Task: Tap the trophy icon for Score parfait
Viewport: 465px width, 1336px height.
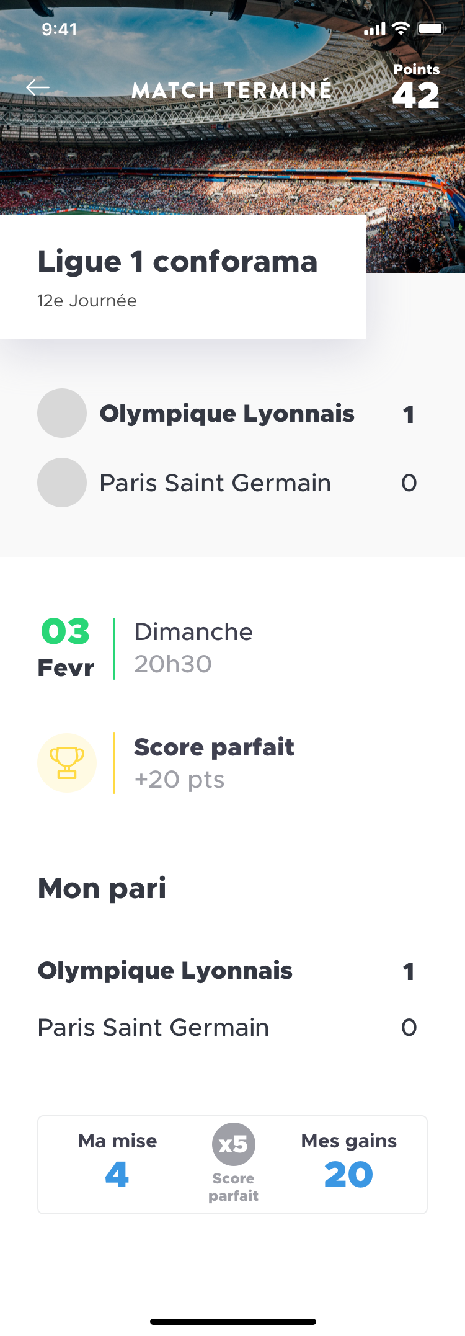Action: click(67, 763)
